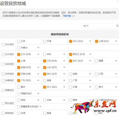Expand the 内蒙古 dropdown arrow
This screenshot has width=119, height=116.
[38, 48]
